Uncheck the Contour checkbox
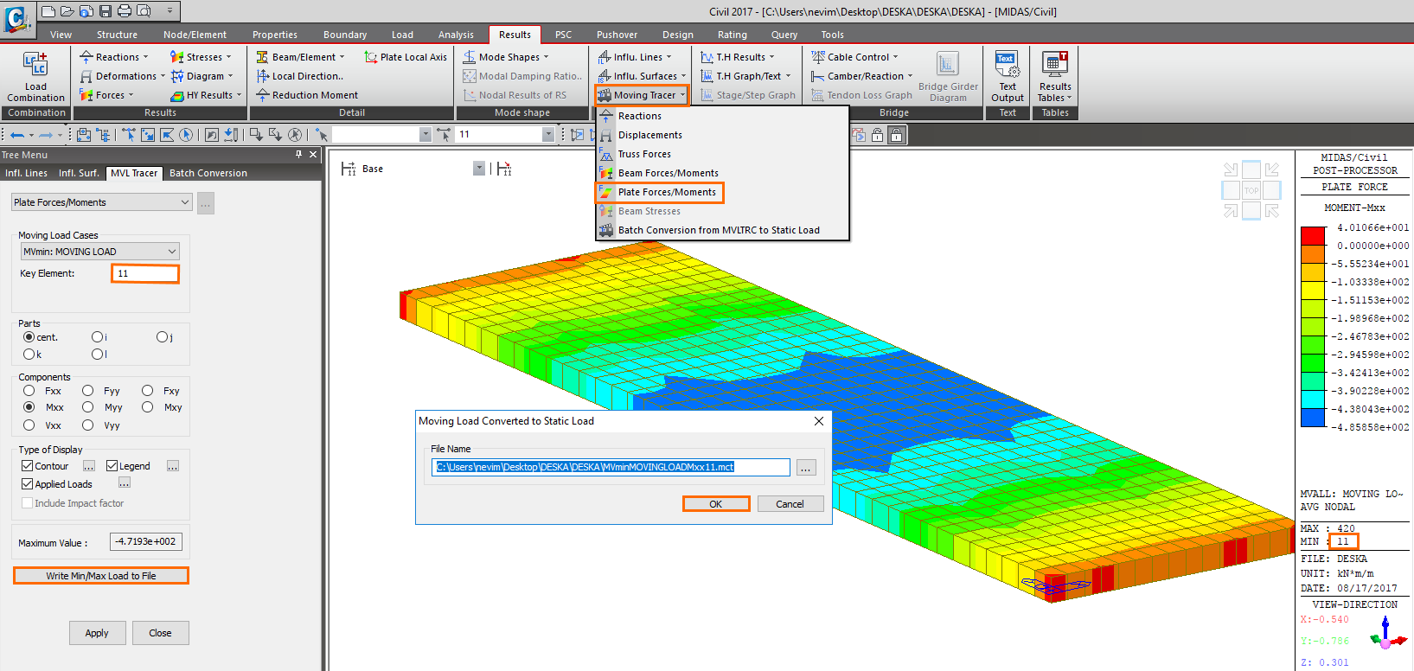The image size is (1414, 671). pyautogui.click(x=28, y=466)
